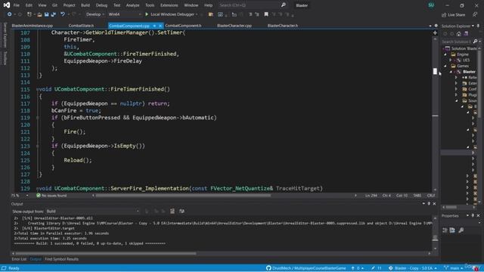484x272 pixels.
Task: Open the Debug menu
Action: coord(101,5)
